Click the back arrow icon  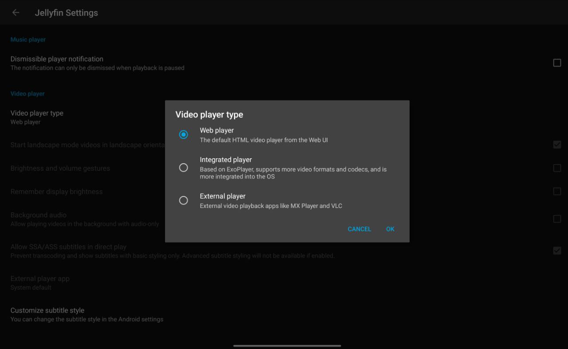point(16,13)
